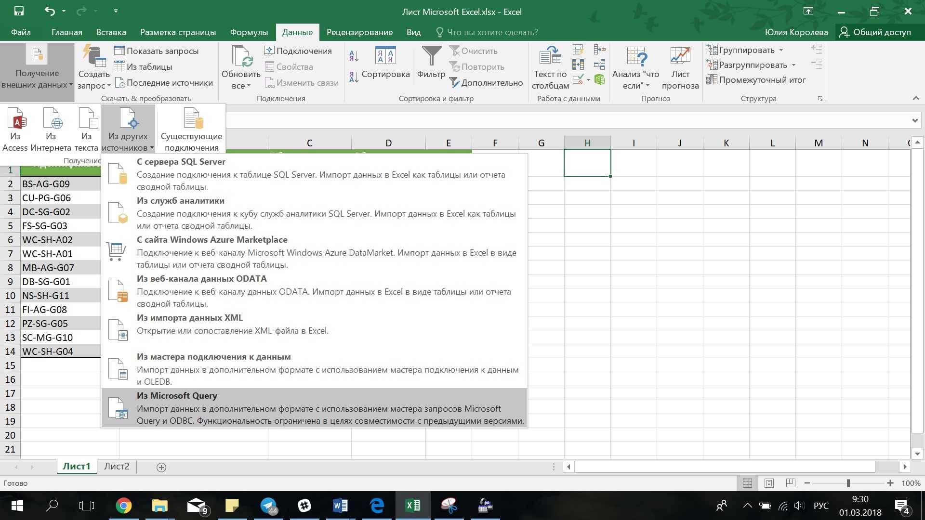Open What-If Analysis dropdown

(x=636, y=67)
